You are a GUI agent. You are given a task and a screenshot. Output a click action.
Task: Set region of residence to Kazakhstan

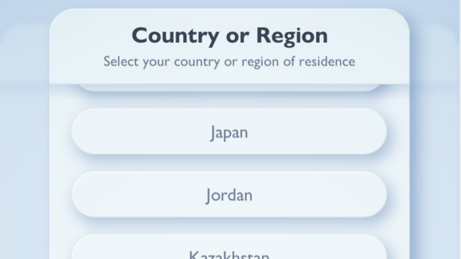229,251
